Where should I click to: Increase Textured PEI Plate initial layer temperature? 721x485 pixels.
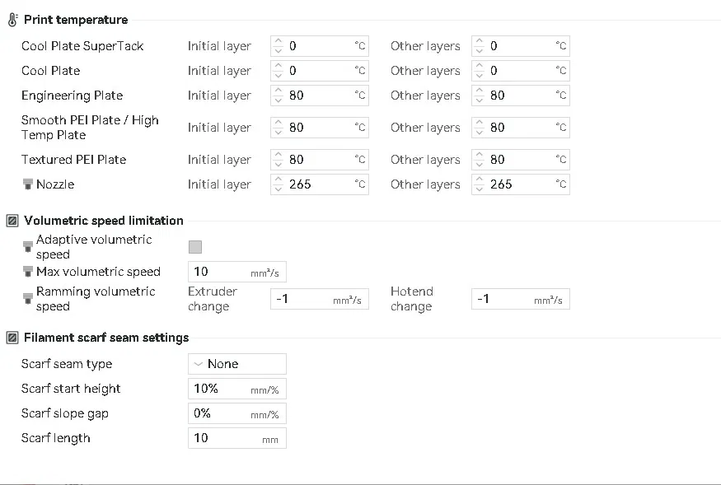point(278,156)
